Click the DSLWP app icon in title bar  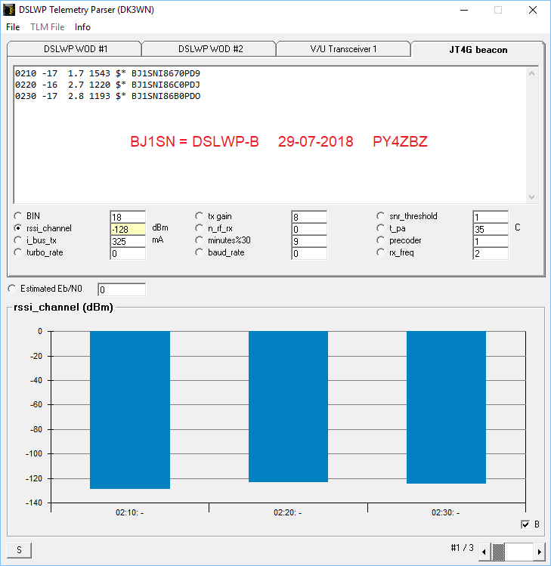(9, 10)
